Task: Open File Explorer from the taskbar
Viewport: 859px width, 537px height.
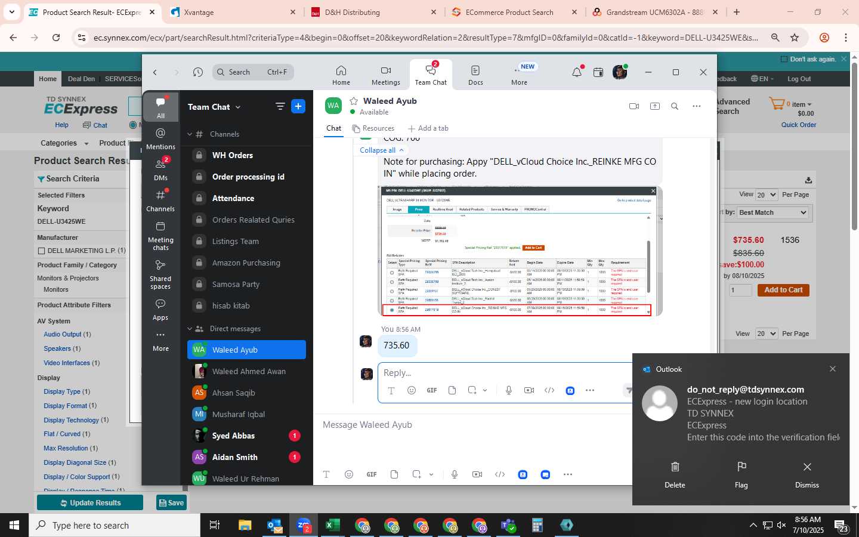Action: [245, 525]
